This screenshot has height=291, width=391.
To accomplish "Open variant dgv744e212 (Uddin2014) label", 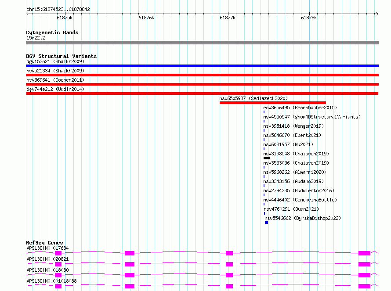I will (55, 89).
